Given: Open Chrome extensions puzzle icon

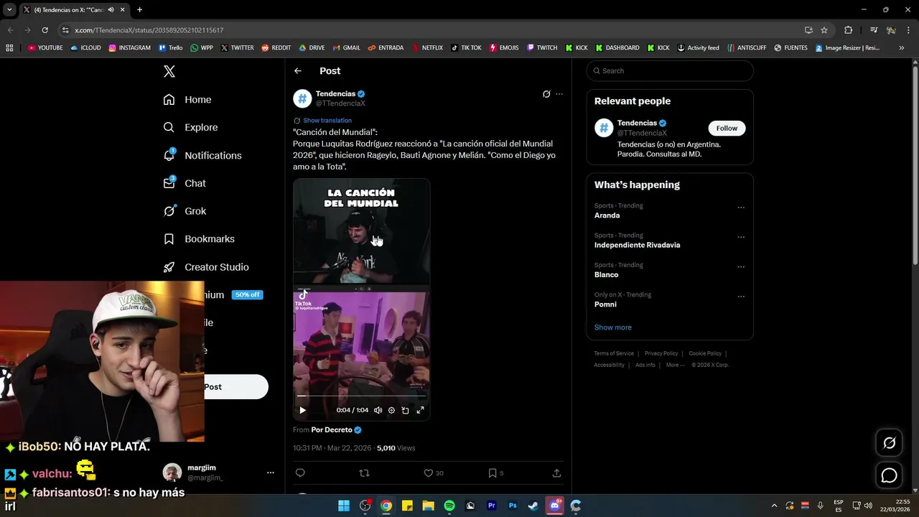Looking at the screenshot, I should tap(849, 30).
